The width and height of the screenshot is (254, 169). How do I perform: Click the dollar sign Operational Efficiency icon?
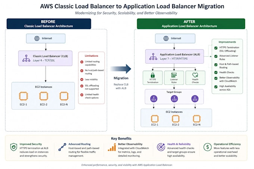(208, 147)
